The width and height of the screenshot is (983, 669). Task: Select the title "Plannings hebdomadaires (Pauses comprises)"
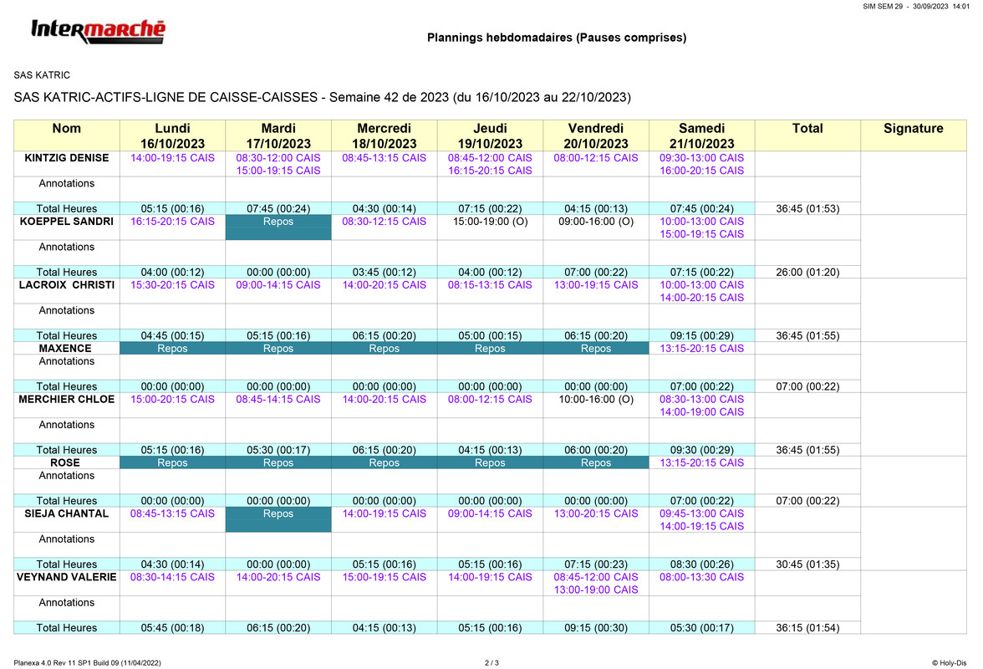pos(557,38)
